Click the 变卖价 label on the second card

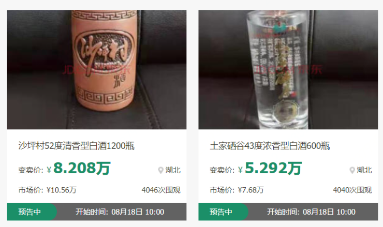(x=222, y=170)
